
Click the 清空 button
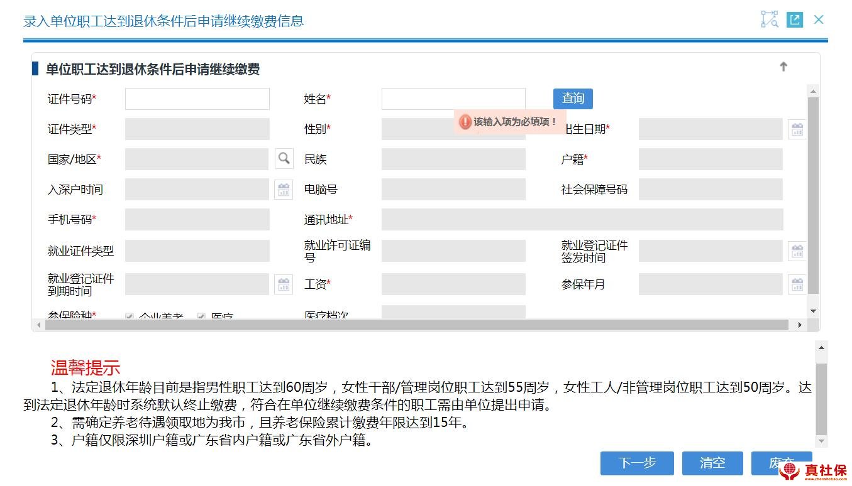click(712, 463)
